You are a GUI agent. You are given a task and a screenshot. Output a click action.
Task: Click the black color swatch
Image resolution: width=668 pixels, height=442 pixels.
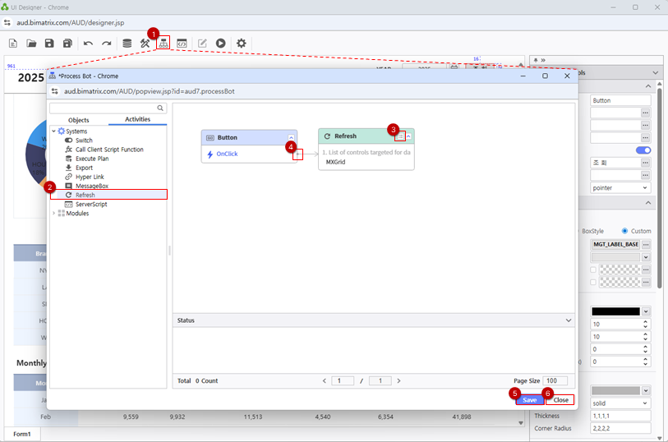coord(615,311)
